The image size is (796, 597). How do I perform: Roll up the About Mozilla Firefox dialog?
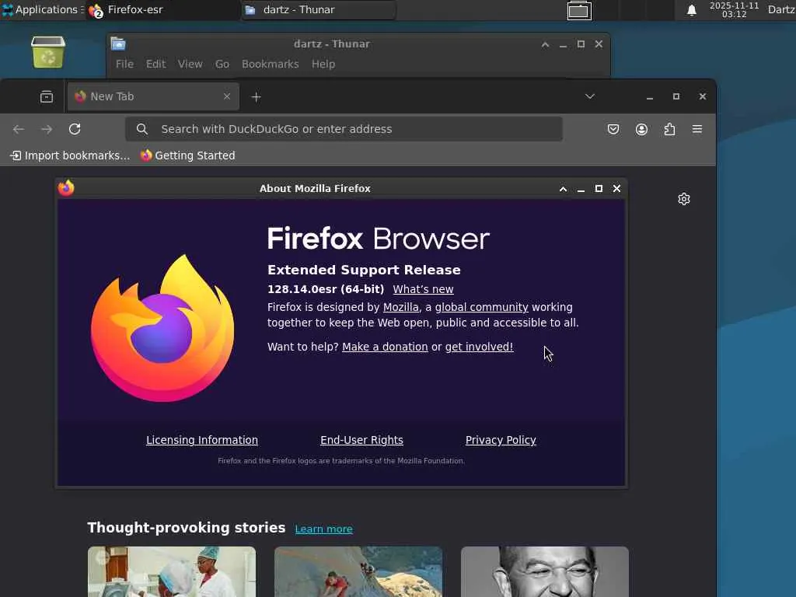click(563, 189)
